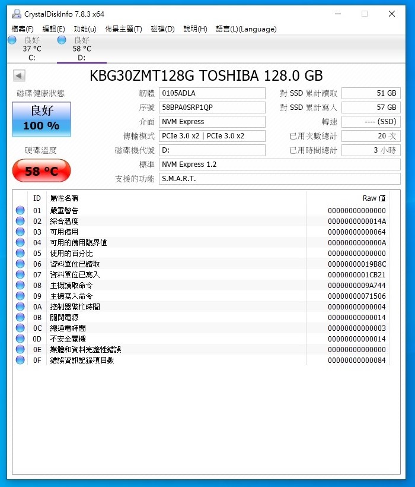Click raw value 0000000000014A

357,222
